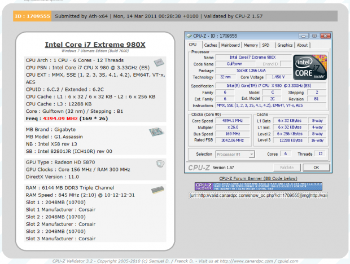Click the RAM stick icon beside RAM row
Screen dimensions: 350x264
(158, 190)
